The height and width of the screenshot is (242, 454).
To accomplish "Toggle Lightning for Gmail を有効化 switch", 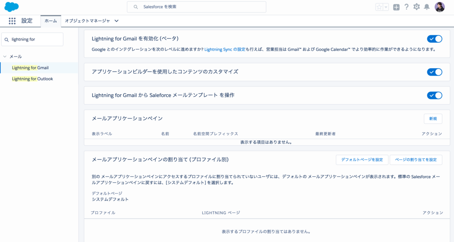I will pos(434,38).
